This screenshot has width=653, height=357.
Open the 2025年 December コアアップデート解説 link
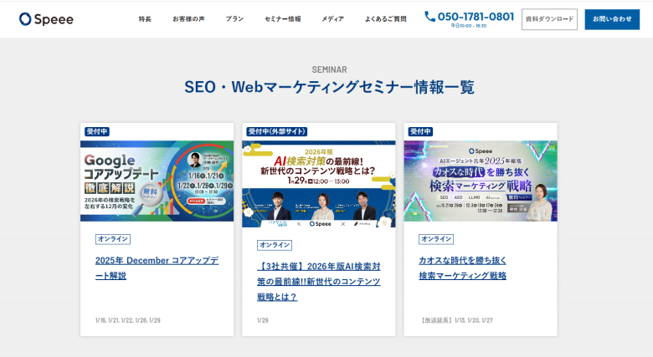(157, 268)
